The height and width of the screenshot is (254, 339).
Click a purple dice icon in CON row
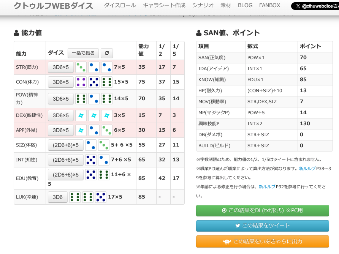(81, 82)
